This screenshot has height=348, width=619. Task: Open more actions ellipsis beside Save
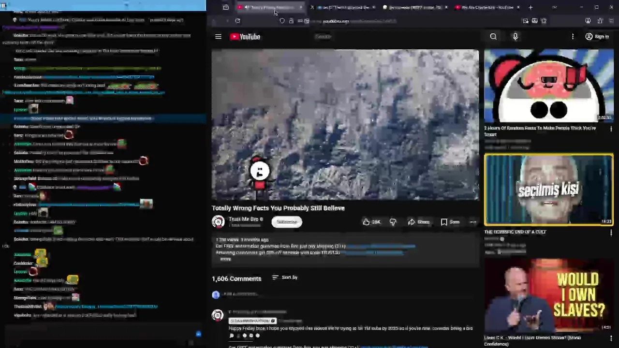click(x=473, y=222)
